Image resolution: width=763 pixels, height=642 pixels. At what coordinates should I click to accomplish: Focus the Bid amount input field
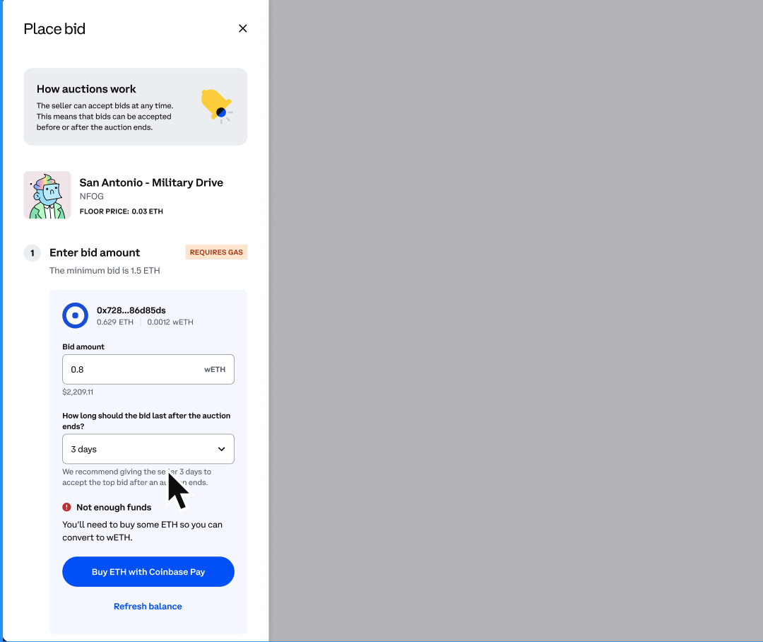tap(148, 369)
